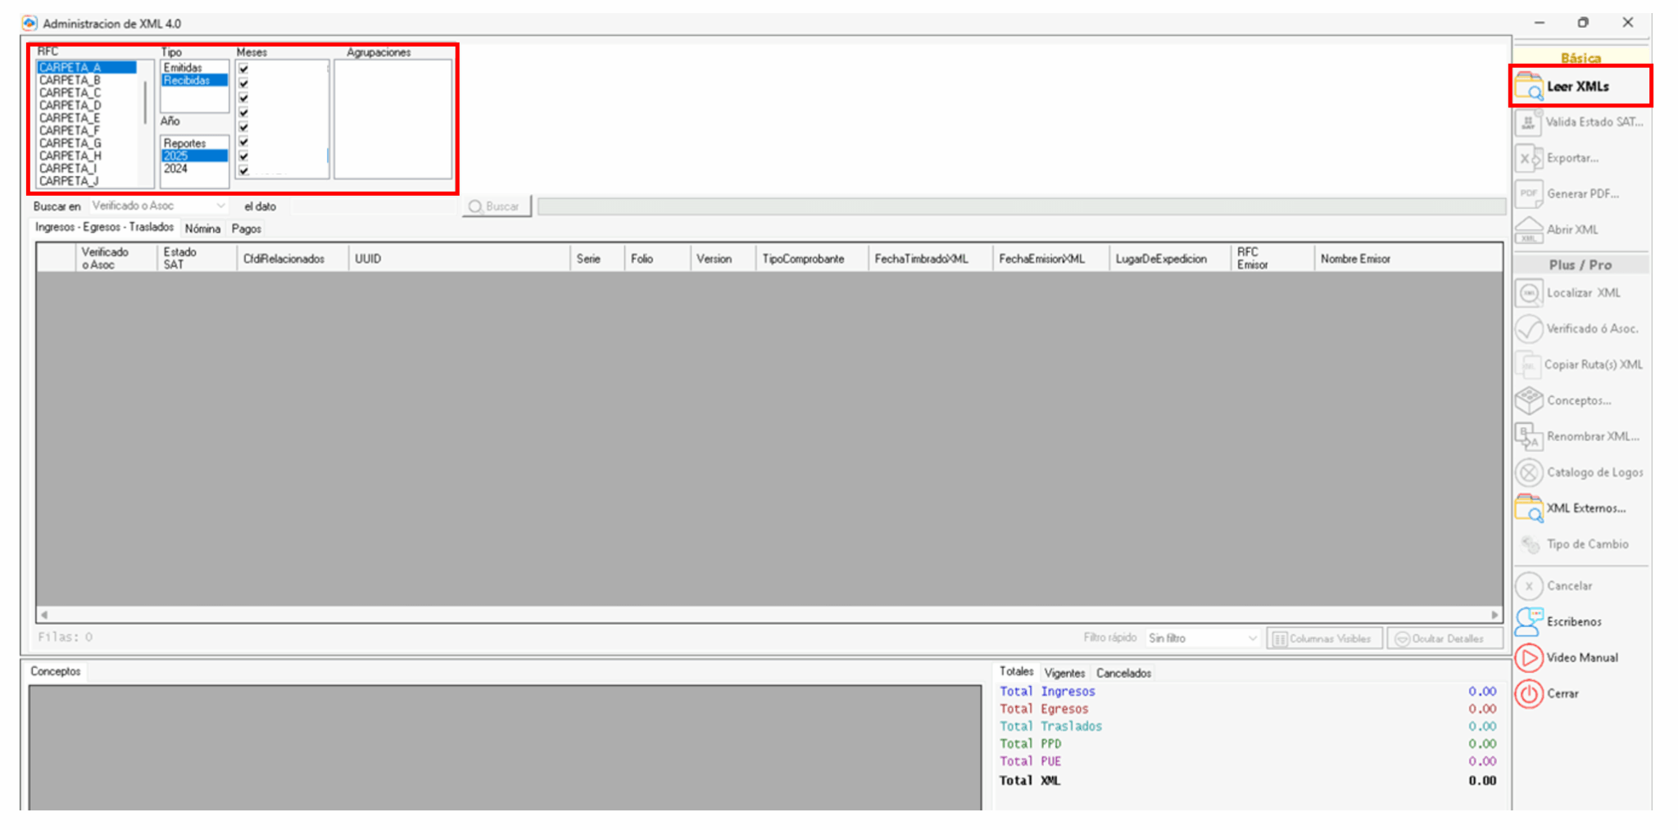The height and width of the screenshot is (830, 1678).
Task: Expand the Sin filtro quick filter dropdown
Action: [1250, 638]
